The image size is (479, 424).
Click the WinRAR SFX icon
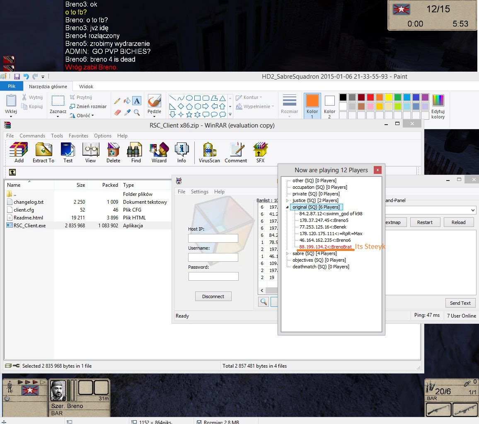[x=261, y=150]
